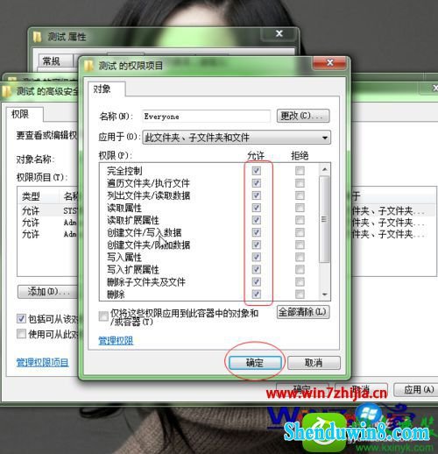Viewport: 438px width, 454px height.
Task: Click the permissions list scrollbar thumb
Action: pos(324,219)
